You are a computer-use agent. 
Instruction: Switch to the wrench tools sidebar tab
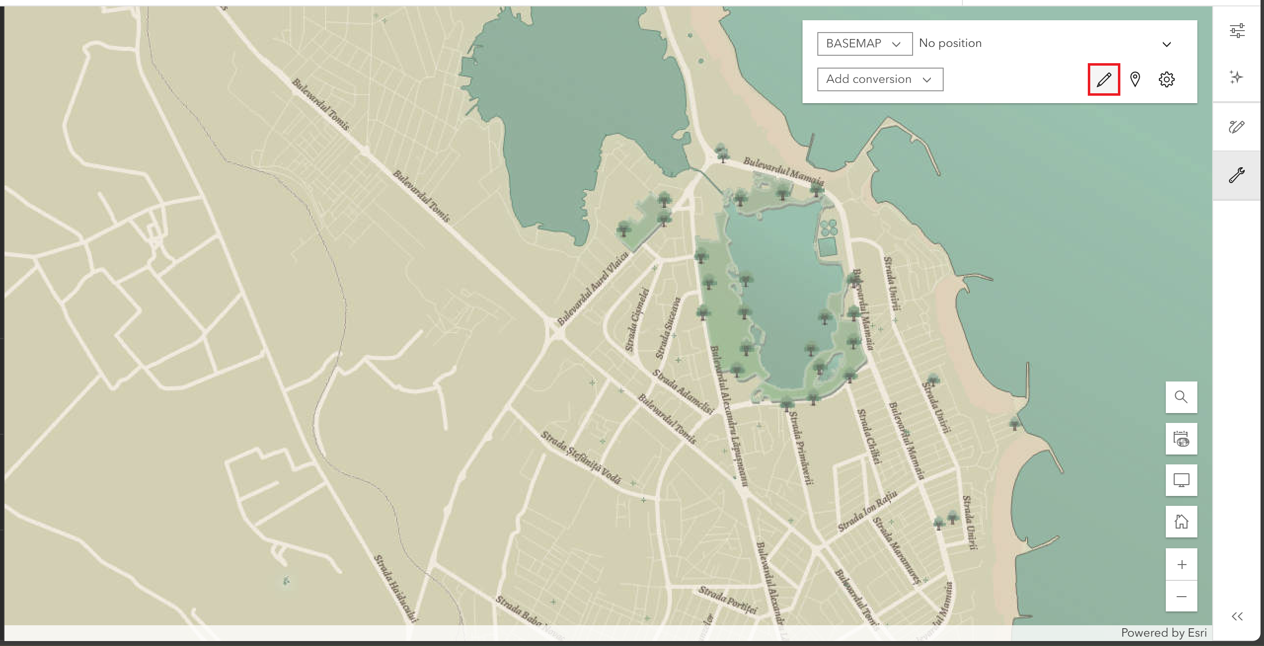pyautogui.click(x=1237, y=175)
